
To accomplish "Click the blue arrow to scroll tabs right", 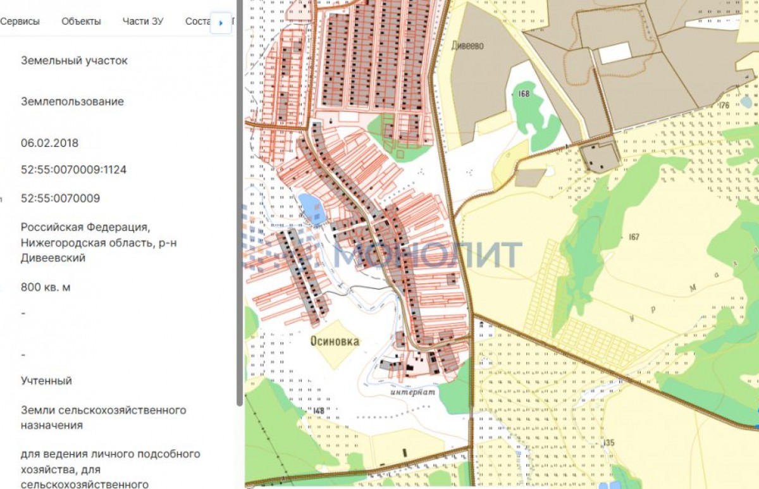I will click(x=221, y=23).
